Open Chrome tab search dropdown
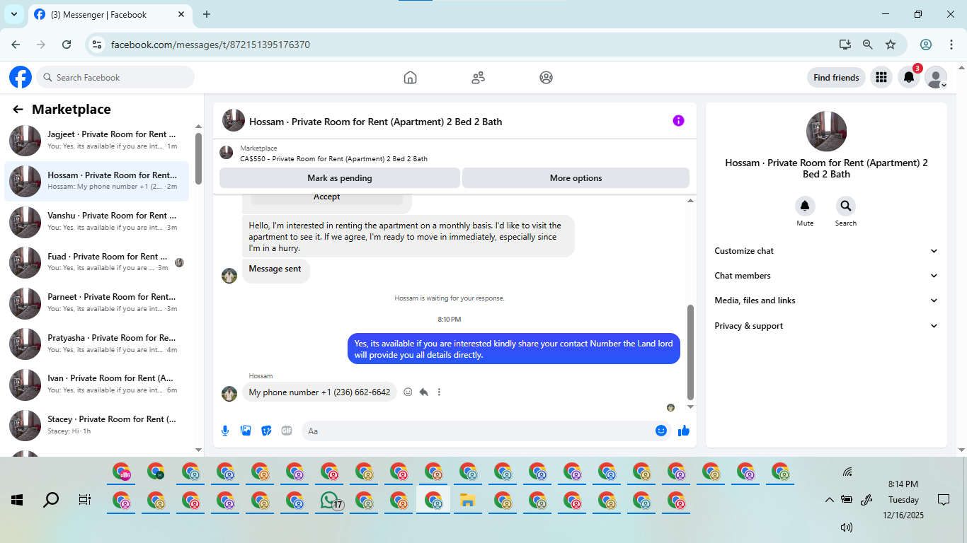The height and width of the screenshot is (543, 967). pyautogui.click(x=14, y=14)
